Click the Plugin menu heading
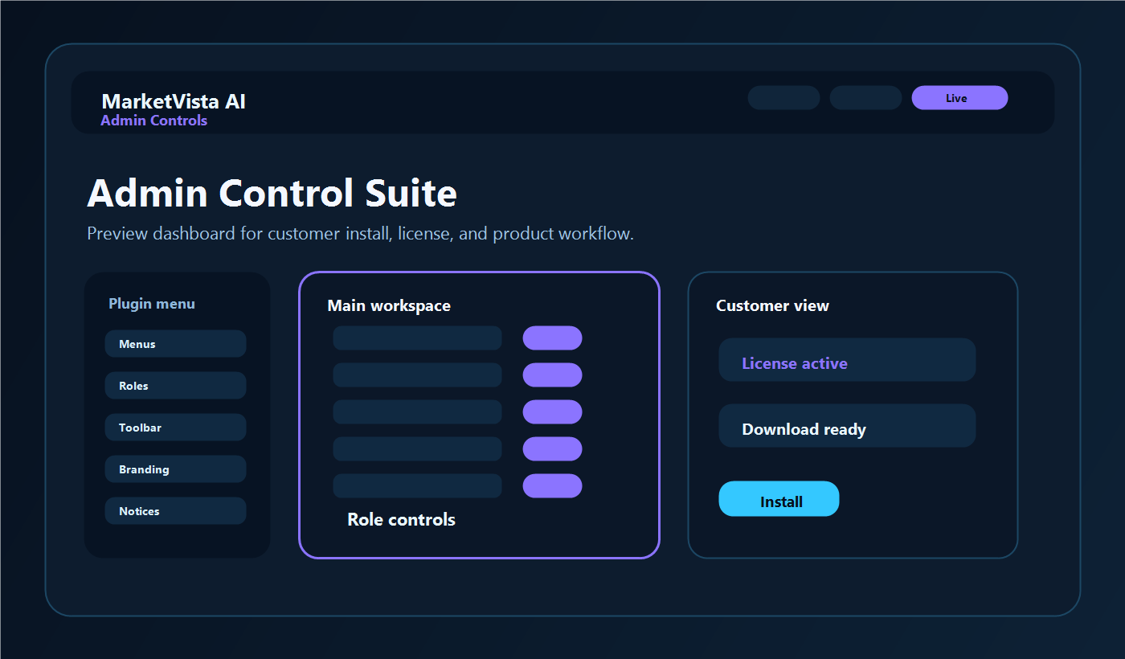 click(x=152, y=304)
